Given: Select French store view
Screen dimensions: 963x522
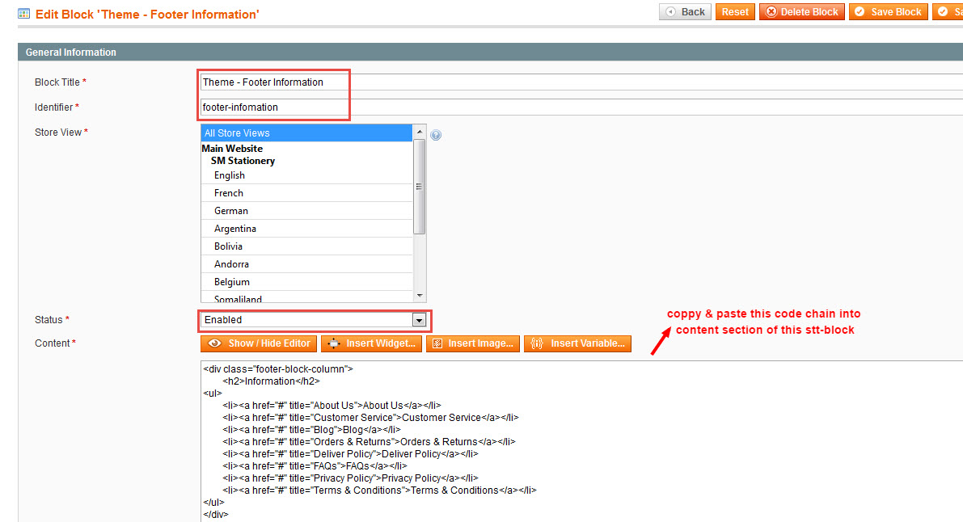Looking at the screenshot, I should tap(306, 193).
